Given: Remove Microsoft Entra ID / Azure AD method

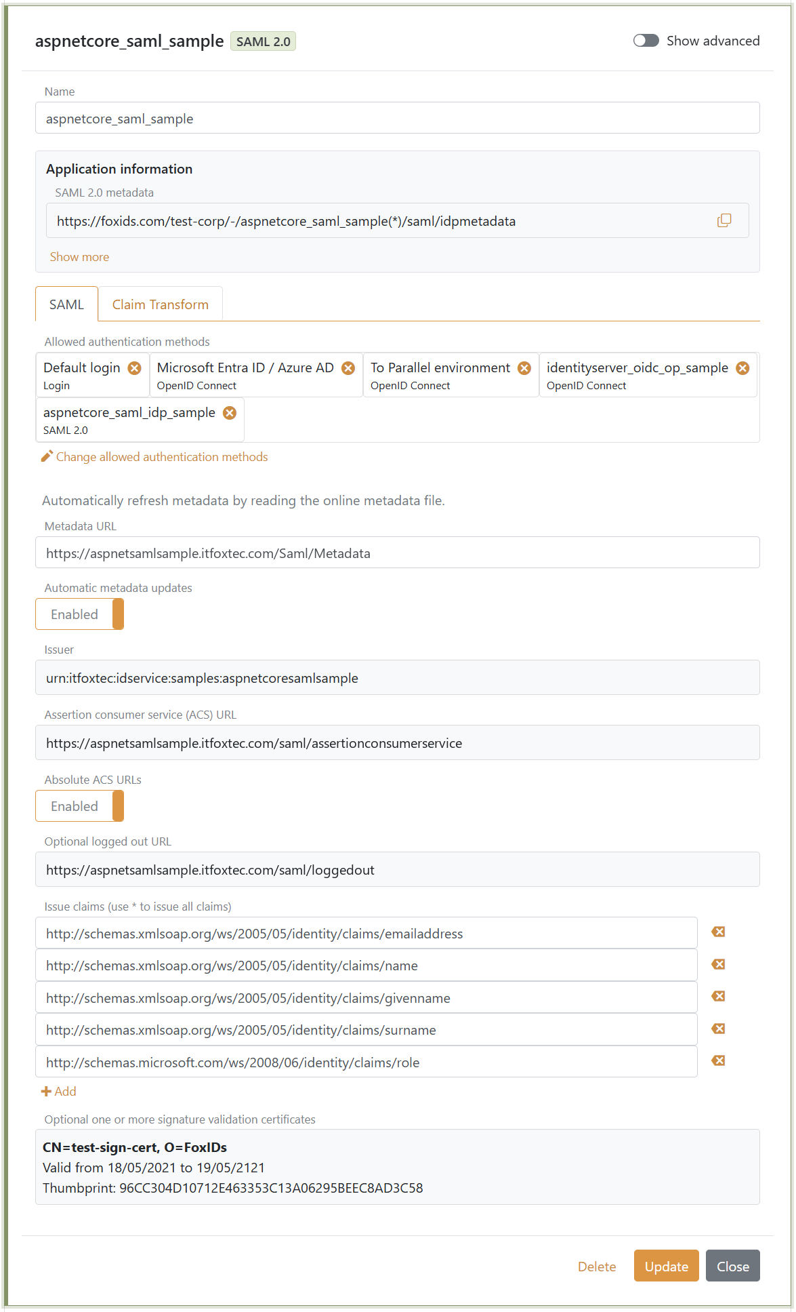Looking at the screenshot, I should pos(348,367).
